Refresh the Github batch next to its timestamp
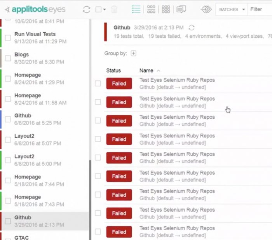This screenshot has width=272, height=240. (x=191, y=28)
